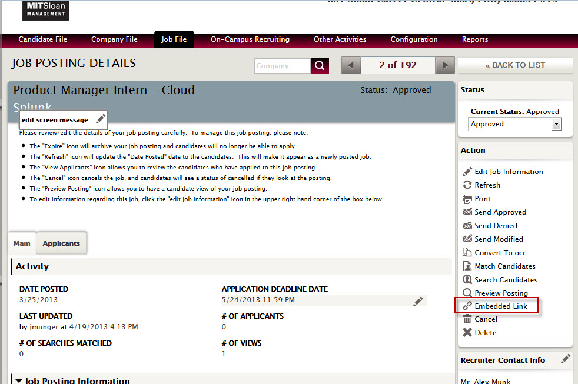
Task: Open the Other Activities menu
Action: [340, 39]
